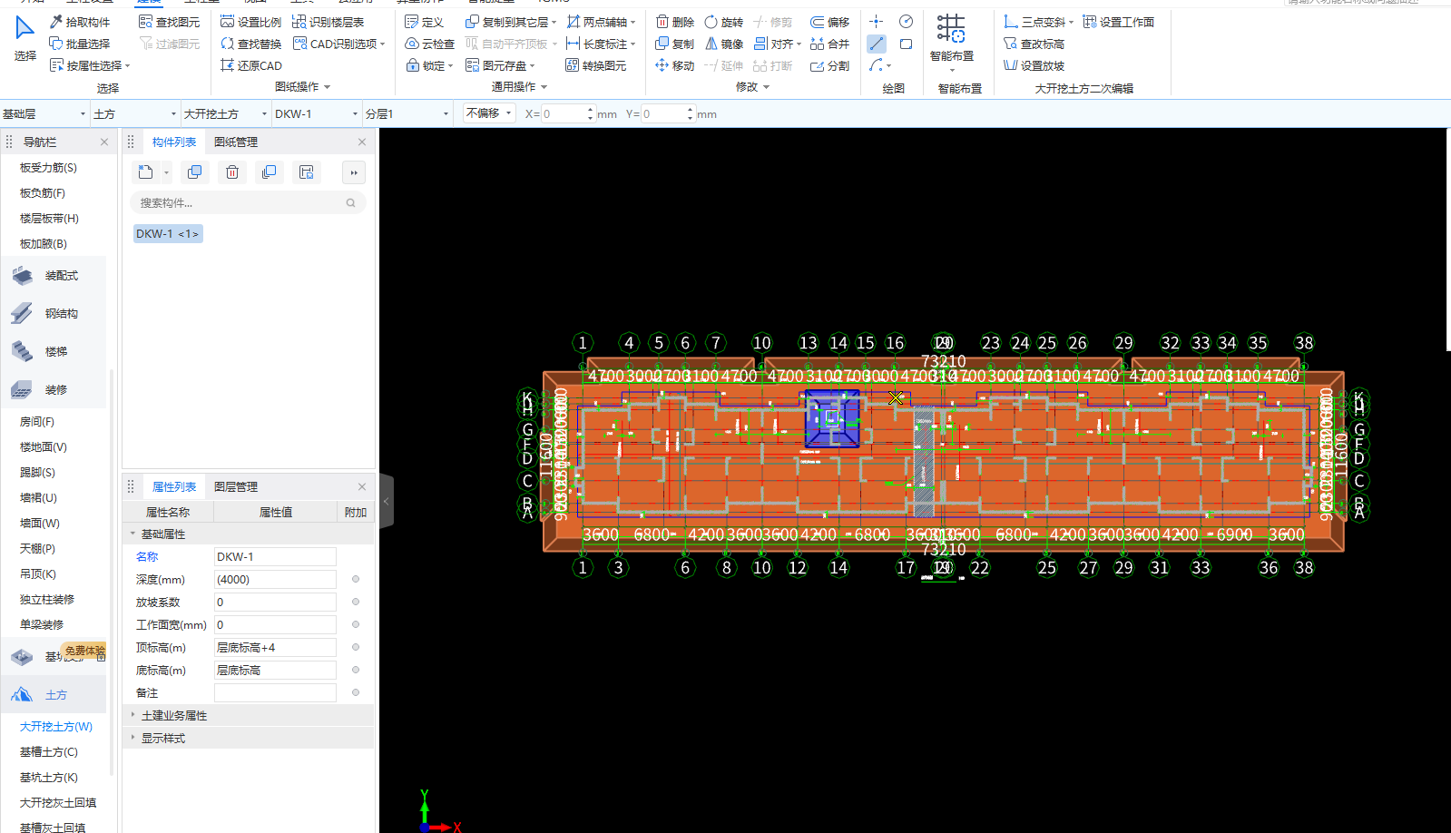The image size is (1451, 833).
Task: Click the 搜索构件 search field
Action: click(248, 202)
